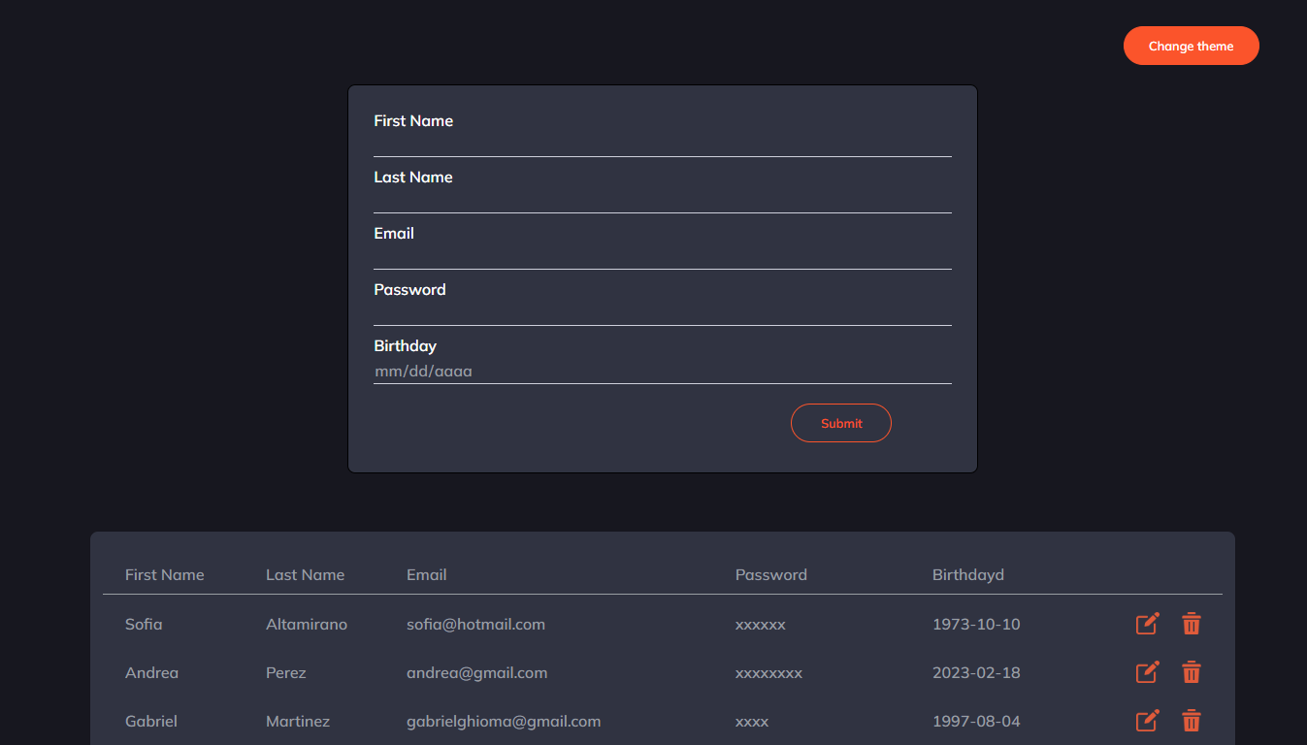Image resolution: width=1307 pixels, height=745 pixels.
Task: Select the birthday 2023-02-18
Action: point(976,672)
